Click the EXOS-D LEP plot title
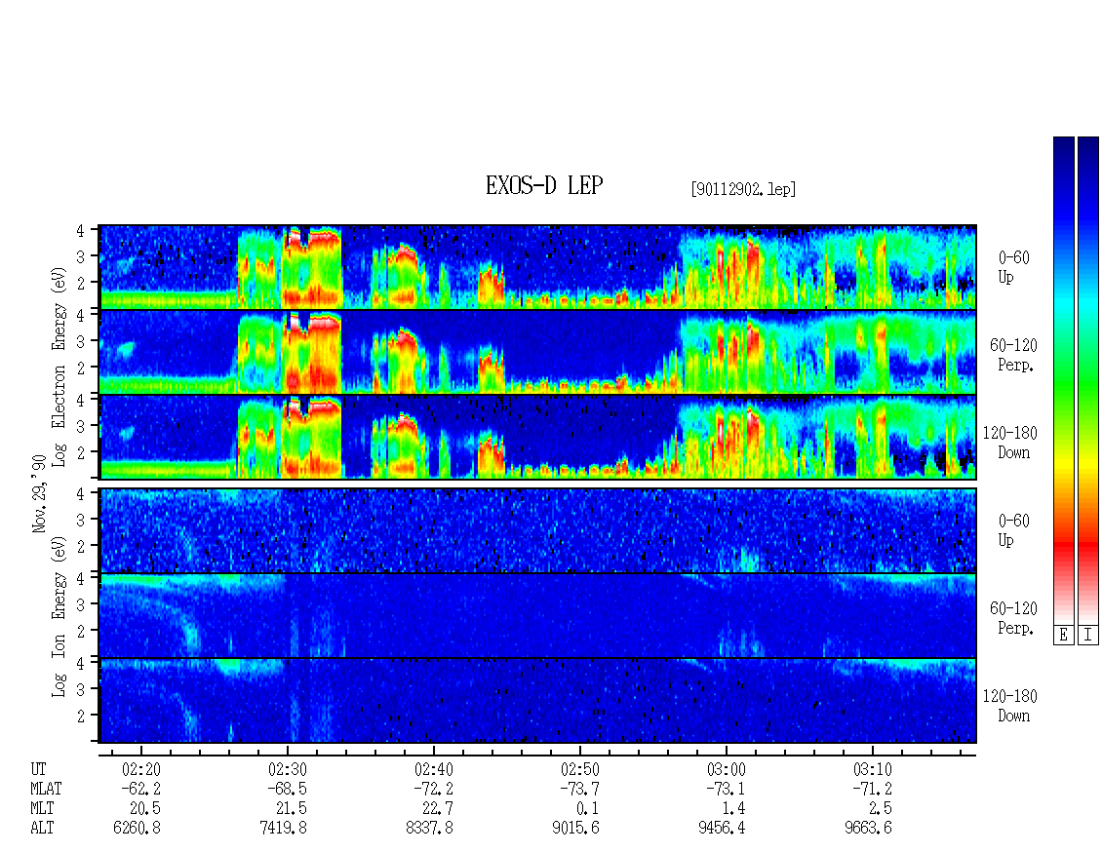 coord(544,185)
